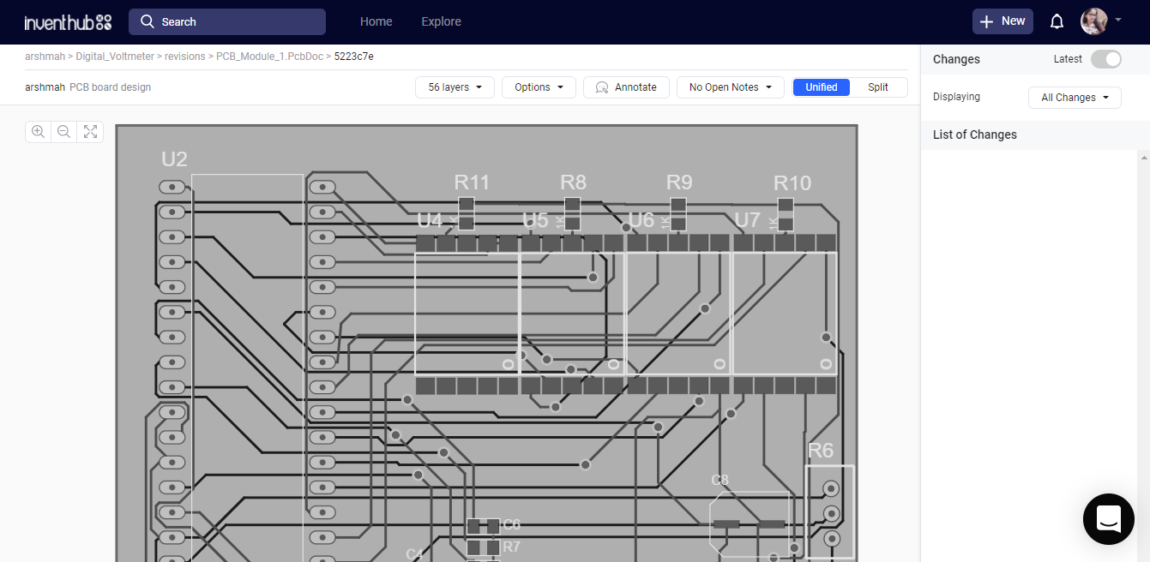Open Digital_Voltmeter breadcrumb link
The width and height of the screenshot is (1150, 562).
[115, 57]
